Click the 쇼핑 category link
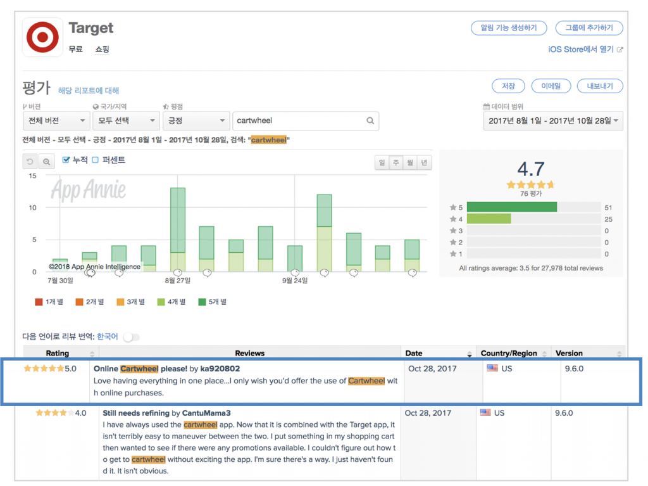The width and height of the screenshot is (648, 486). (x=102, y=49)
